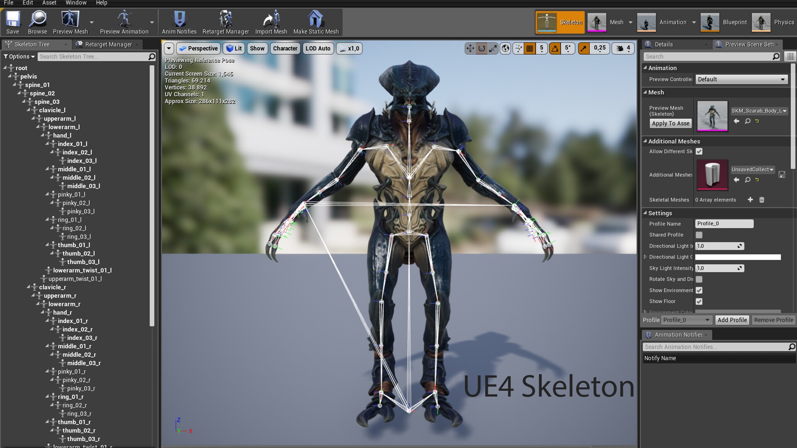Uncheck the Show Environment checkbox
797x448 pixels.
[x=699, y=290]
